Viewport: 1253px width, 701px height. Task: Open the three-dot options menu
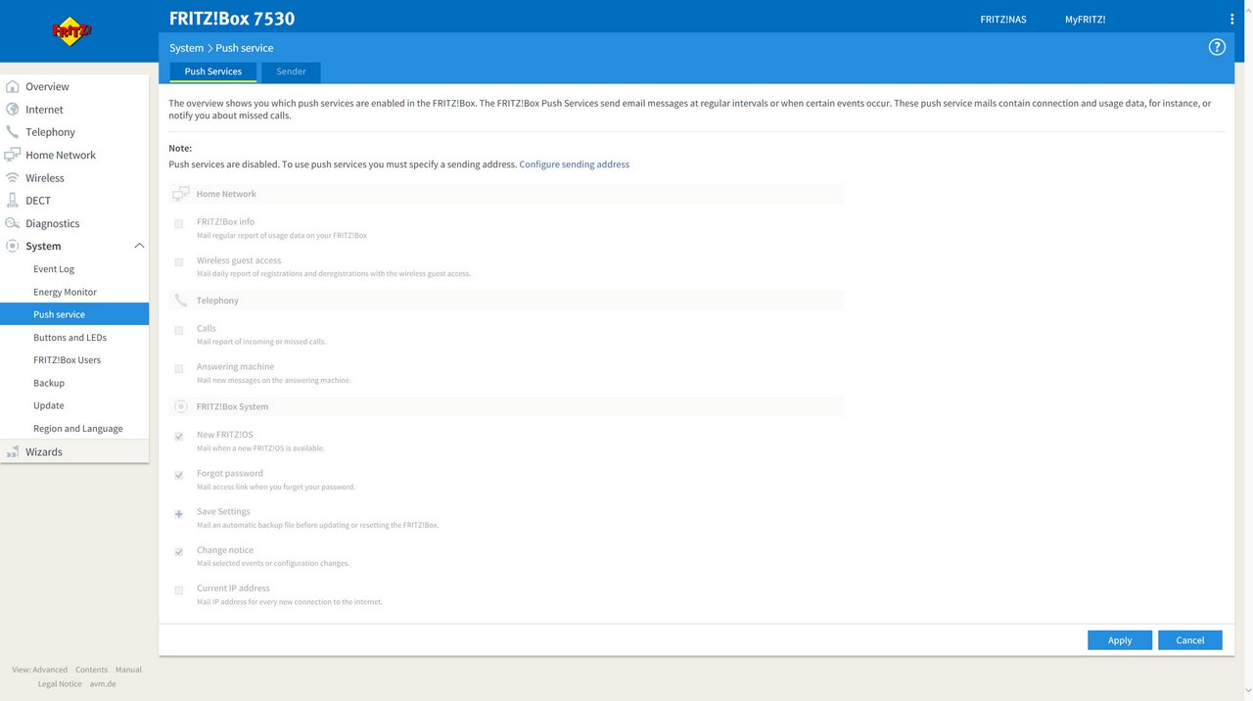tap(1231, 20)
